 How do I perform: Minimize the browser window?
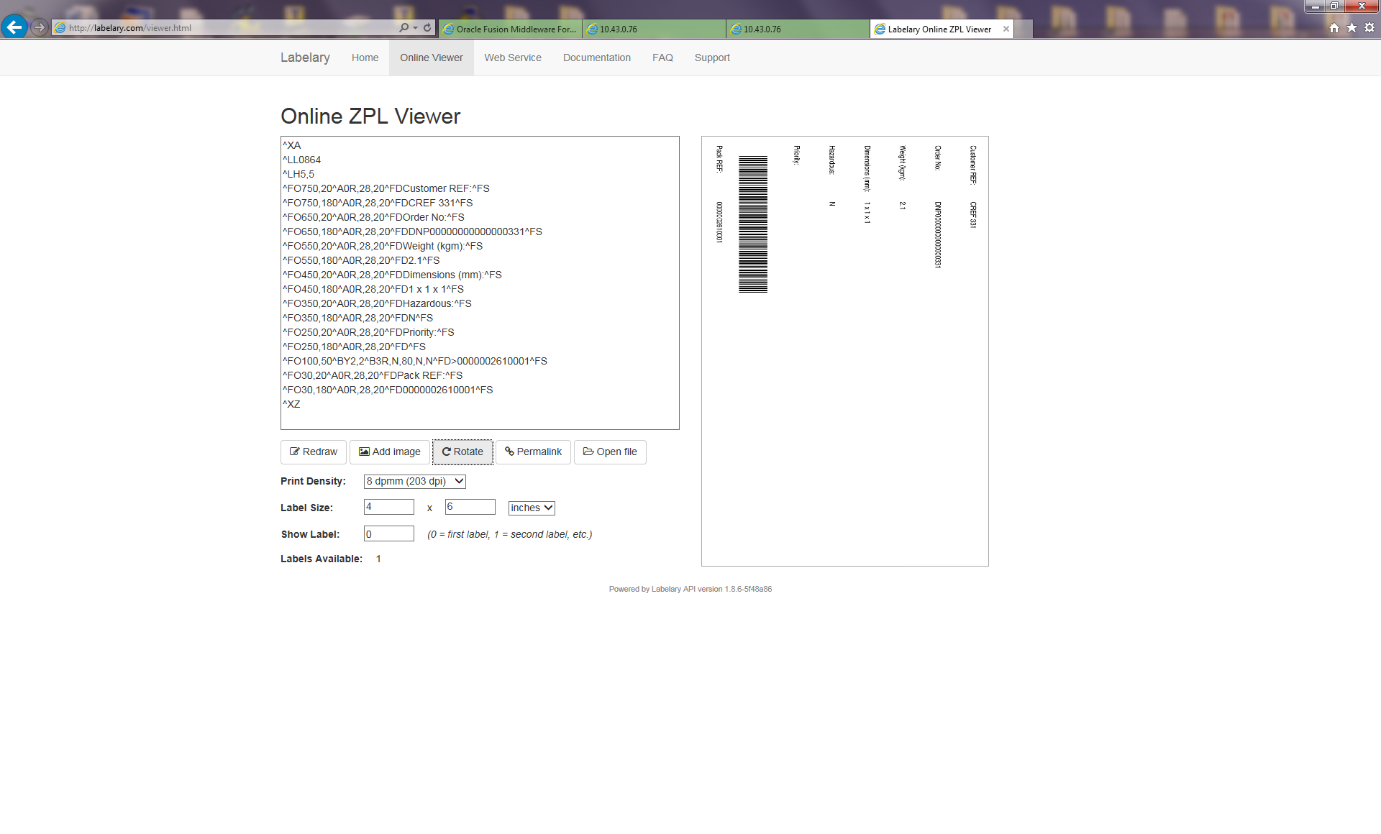1316,6
